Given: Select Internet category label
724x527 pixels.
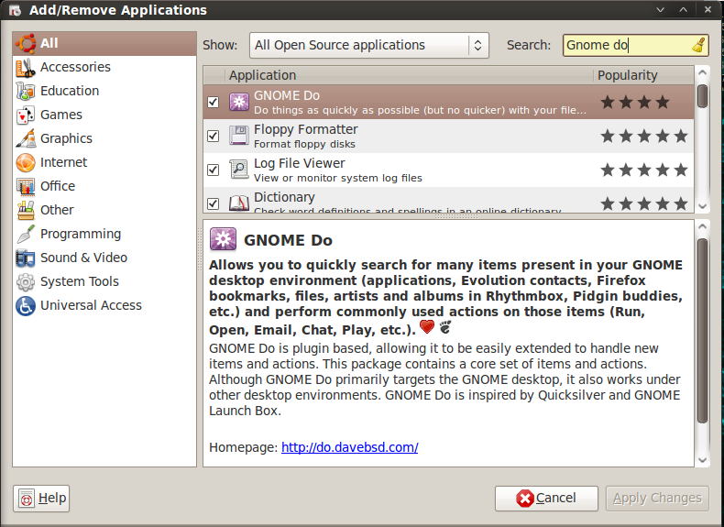Looking at the screenshot, I should [x=63, y=162].
